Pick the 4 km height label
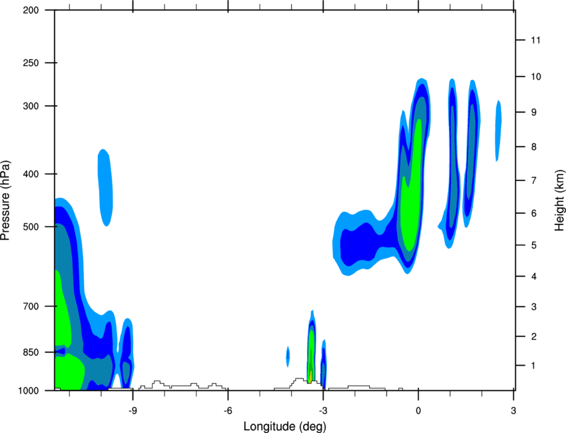This screenshot has width=566, height=433. pyautogui.click(x=533, y=276)
